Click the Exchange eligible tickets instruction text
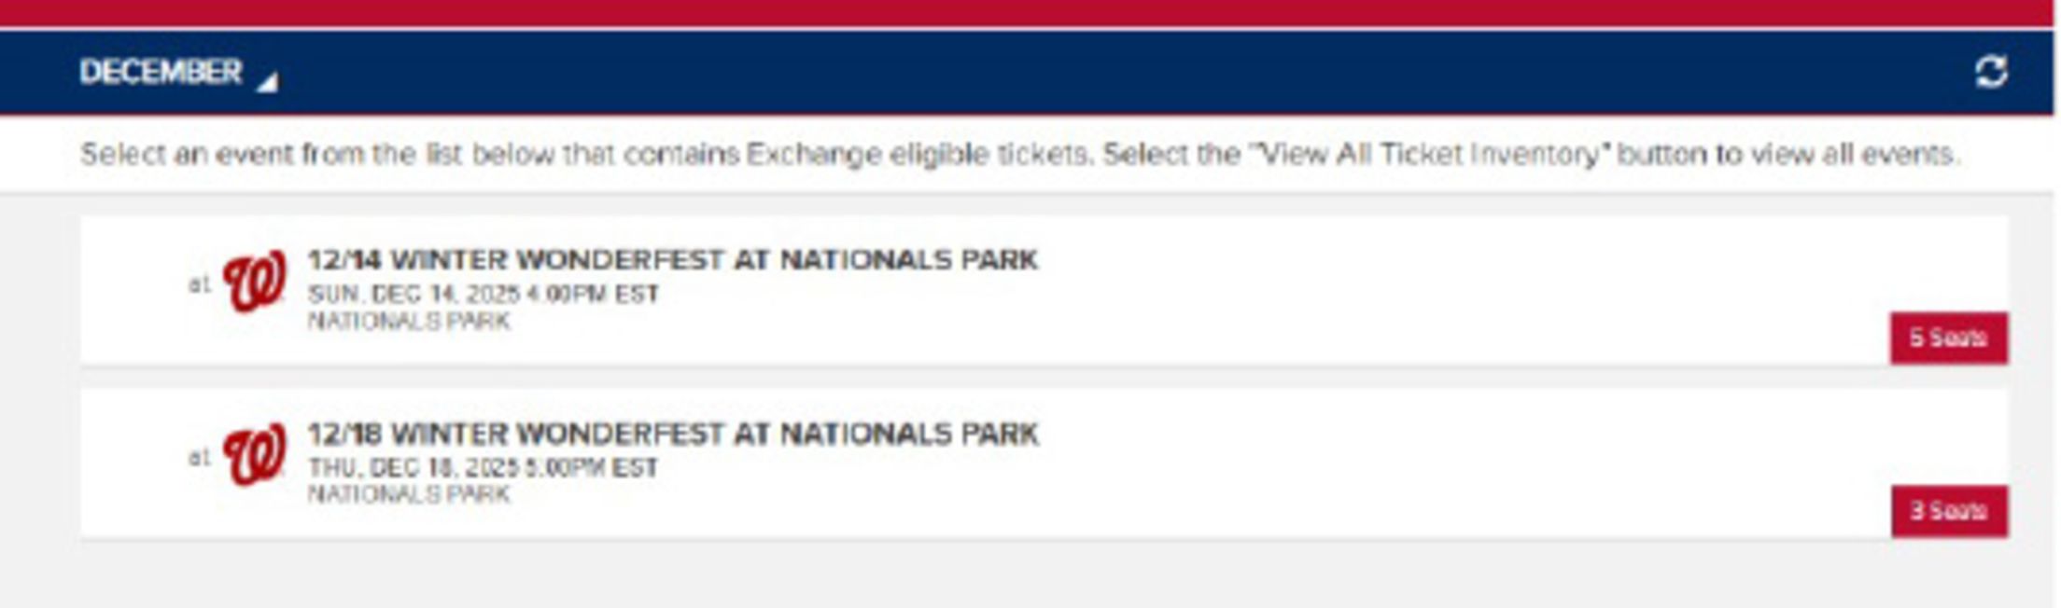This screenshot has width=2061, height=608. pyautogui.click(x=1019, y=154)
